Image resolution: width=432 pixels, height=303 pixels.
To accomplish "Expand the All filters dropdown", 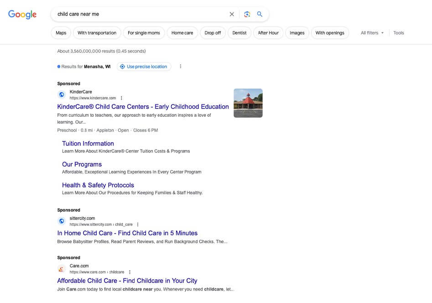I will coord(372,33).
